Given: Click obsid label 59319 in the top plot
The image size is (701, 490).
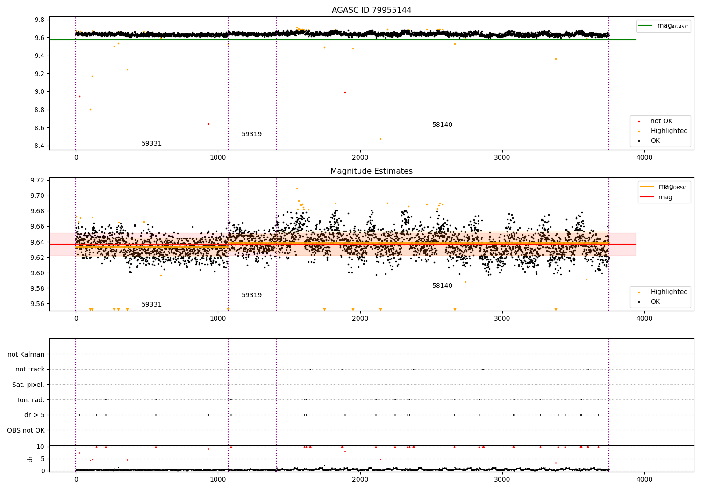Looking at the screenshot, I should pyautogui.click(x=251, y=134).
